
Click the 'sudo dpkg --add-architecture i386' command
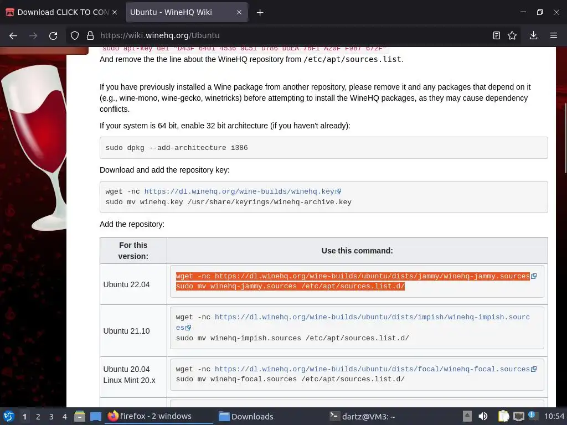click(x=177, y=147)
